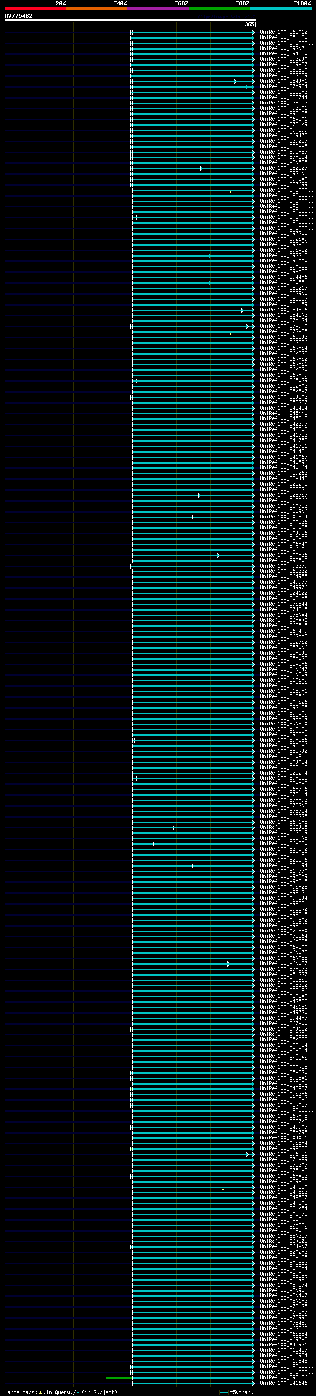The height and width of the screenshot is (1396, 316).
Task: Select the UniRef100_C0PSZ6 label
Action: 283,702
